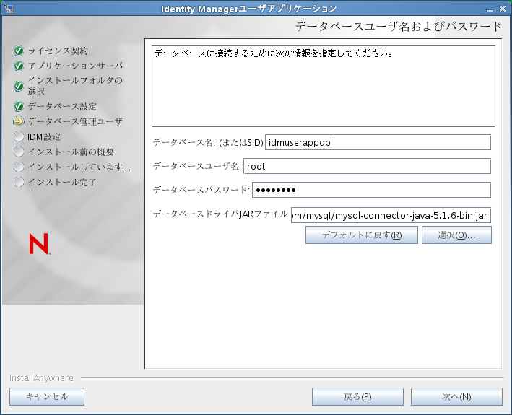The height and width of the screenshot is (415, 512).
Task: Click the データベースパスワード: label
Action: point(201,190)
